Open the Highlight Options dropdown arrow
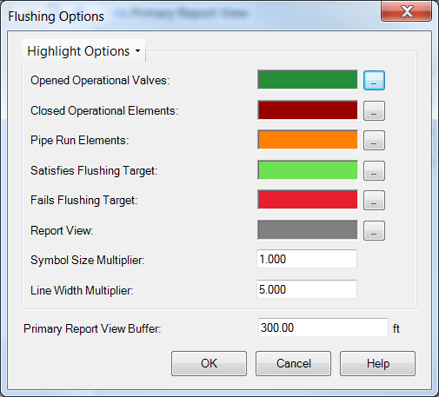Image resolution: width=439 pixels, height=397 pixels. pyautogui.click(x=137, y=51)
